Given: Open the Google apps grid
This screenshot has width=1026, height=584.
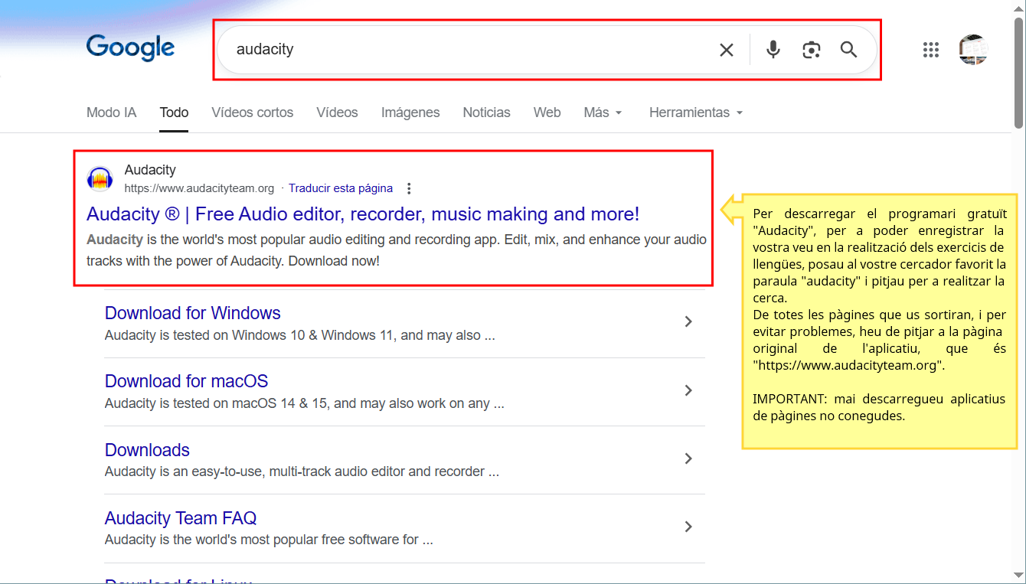Looking at the screenshot, I should click(x=930, y=50).
